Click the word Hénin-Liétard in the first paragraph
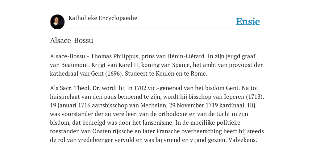 click(187, 56)
